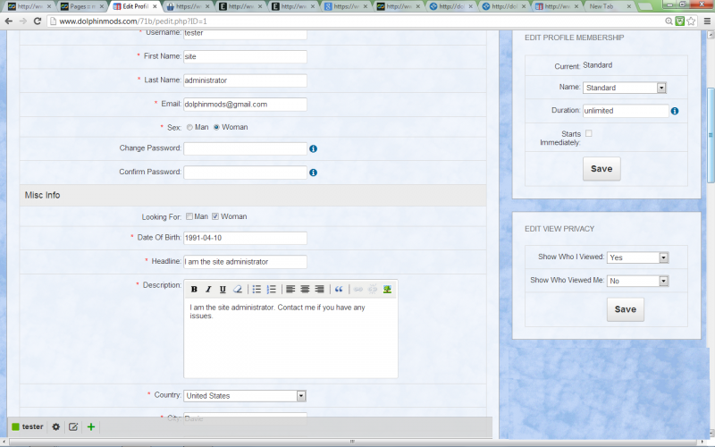Switch to the Pages browser tab

82,6
